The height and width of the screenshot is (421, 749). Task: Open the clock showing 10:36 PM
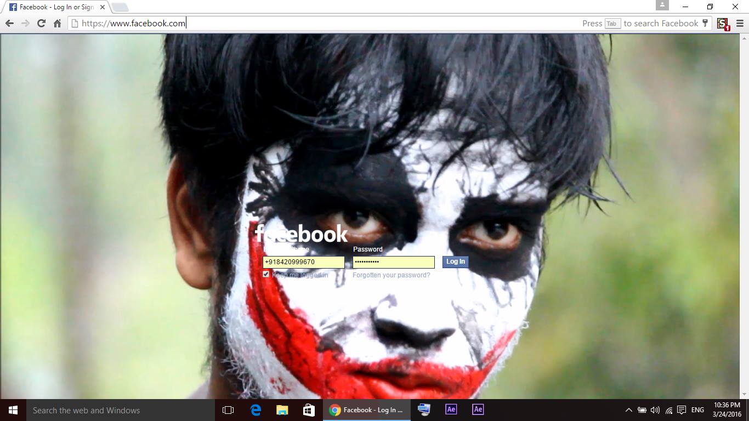[727, 410]
